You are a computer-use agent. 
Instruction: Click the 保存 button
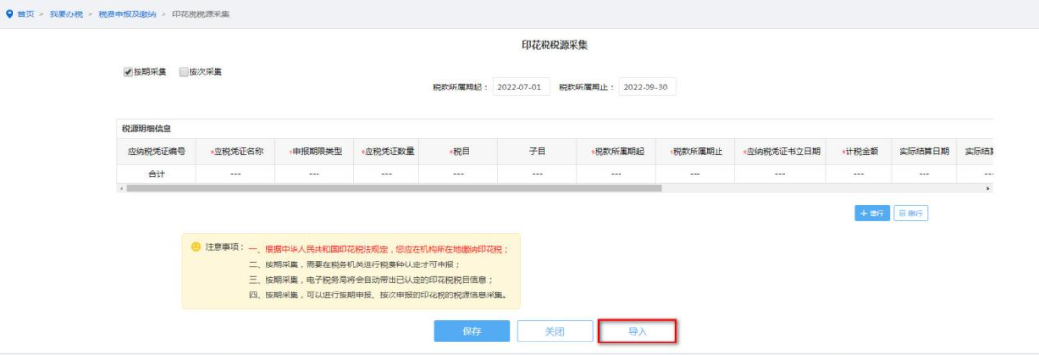click(471, 332)
